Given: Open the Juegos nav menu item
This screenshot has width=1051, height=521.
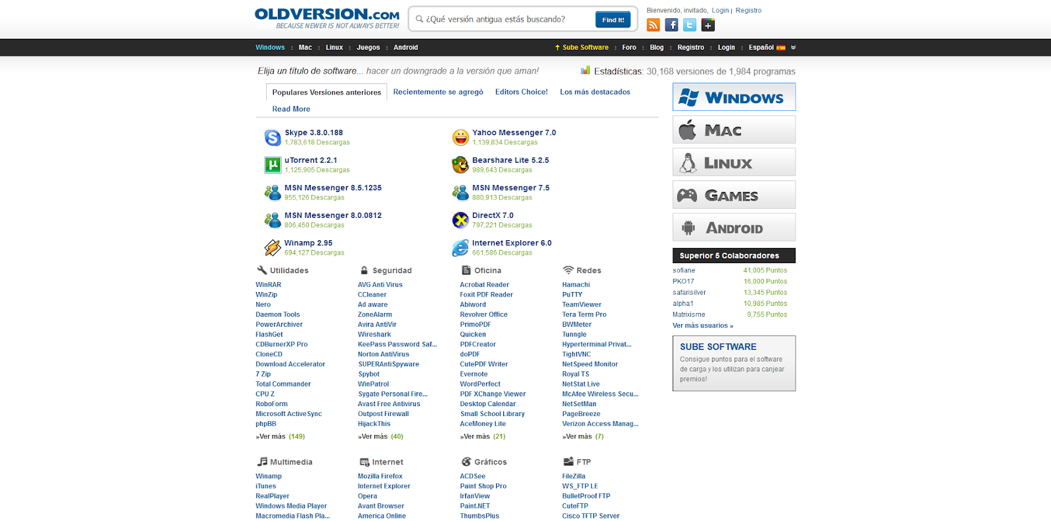Looking at the screenshot, I should point(369,47).
